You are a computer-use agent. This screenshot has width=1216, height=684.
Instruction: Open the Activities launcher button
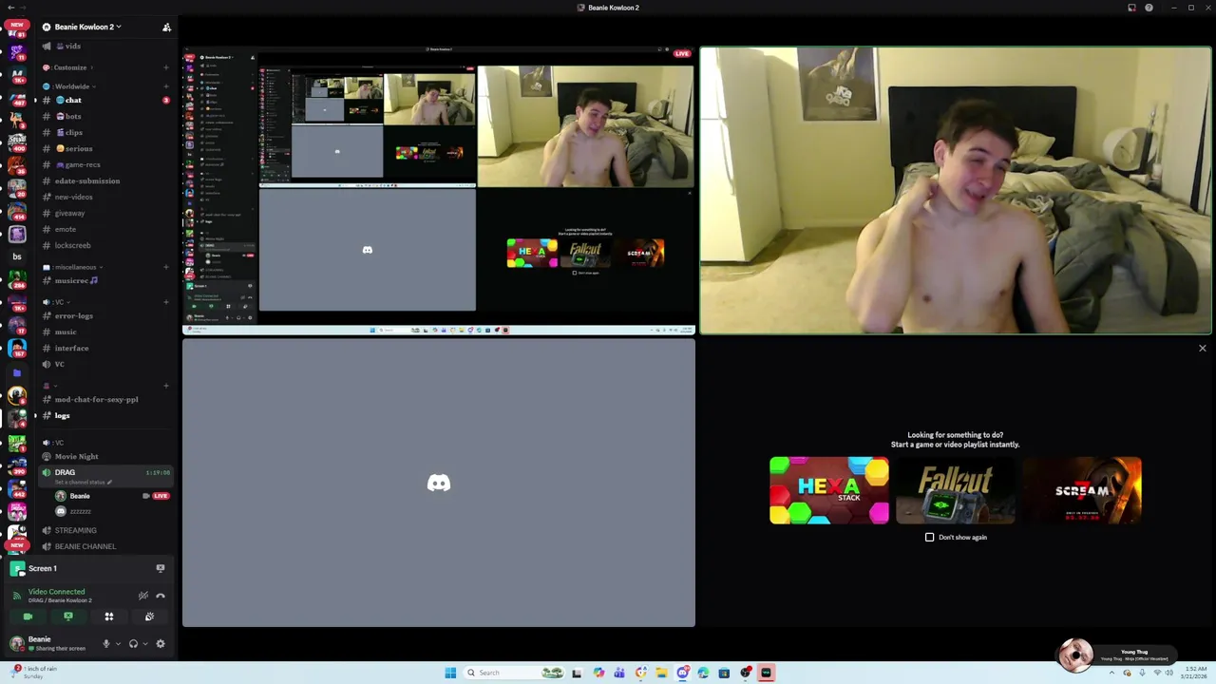(x=109, y=617)
